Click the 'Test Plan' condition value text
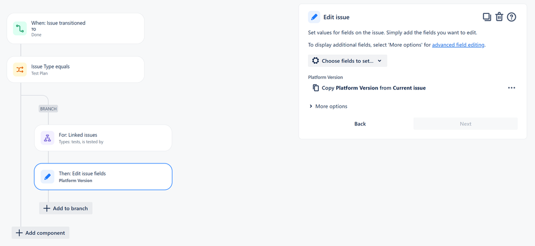The width and height of the screenshot is (535, 246). tap(39, 73)
